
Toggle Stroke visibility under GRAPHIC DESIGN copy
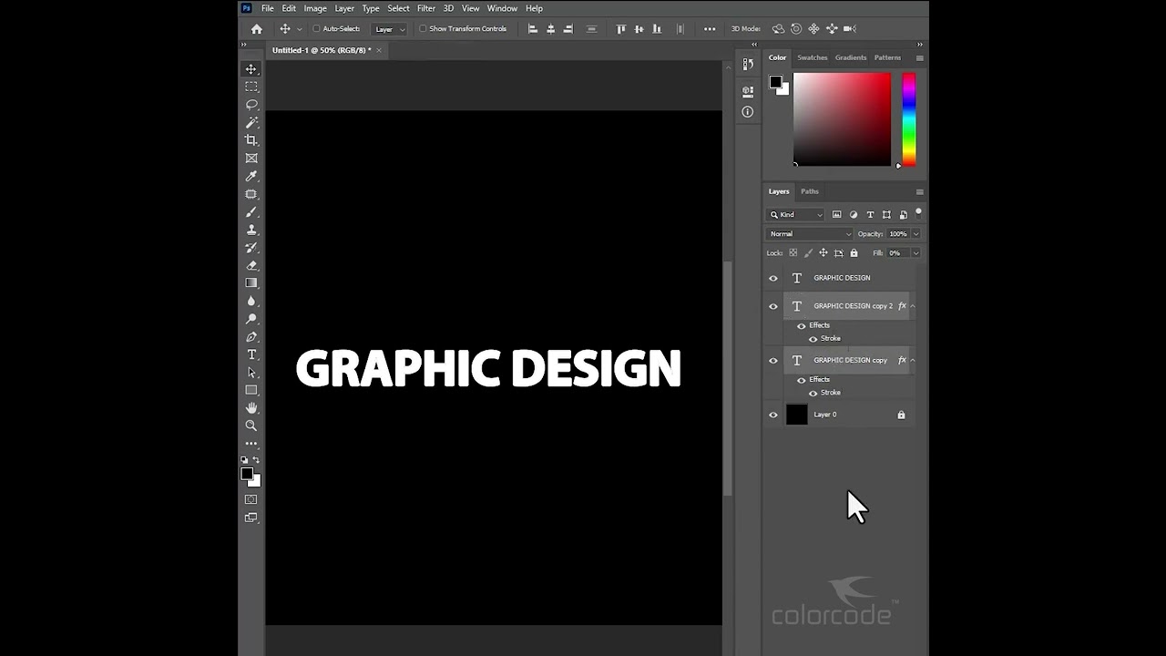(x=813, y=393)
